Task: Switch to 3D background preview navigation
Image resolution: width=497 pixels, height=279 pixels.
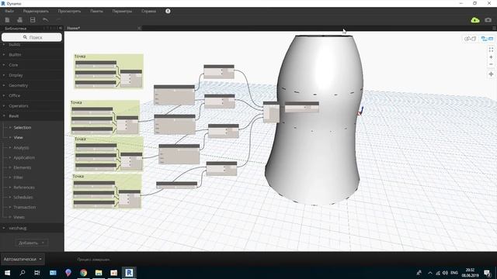Action: coord(470,39)
